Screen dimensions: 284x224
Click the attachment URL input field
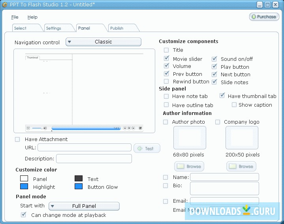click(x=85, y=147)
